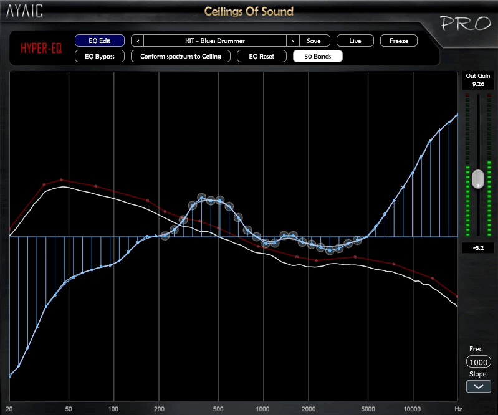
Task: Open the 50 Bands selector
Action: tap(318, 56)
